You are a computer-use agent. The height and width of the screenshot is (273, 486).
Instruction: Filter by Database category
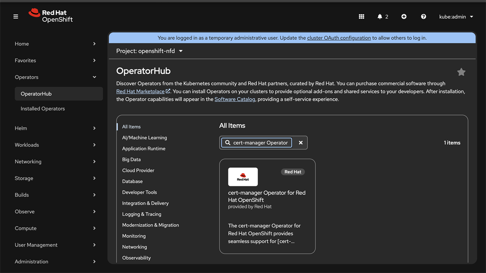(x=132, y=181)
